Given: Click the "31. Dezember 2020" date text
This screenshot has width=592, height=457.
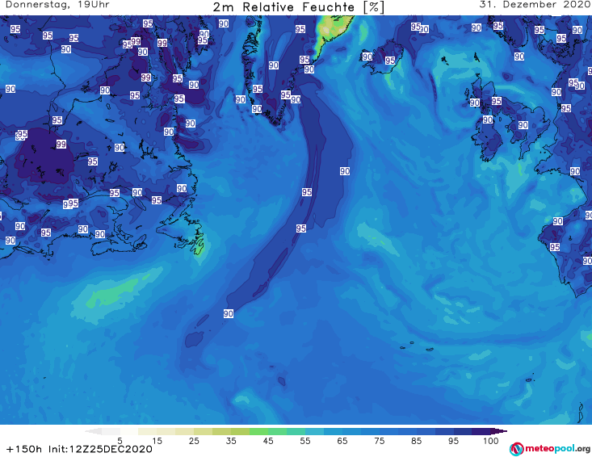Looking at the screenshot, I should coord(535,5).
